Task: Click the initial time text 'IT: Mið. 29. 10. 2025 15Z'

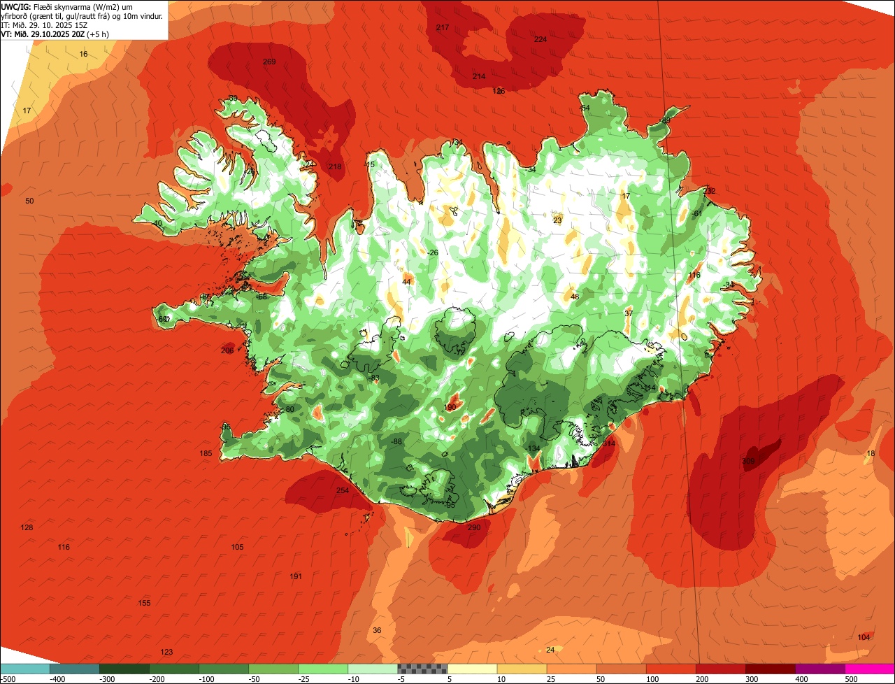Action: tap(44, 24)
